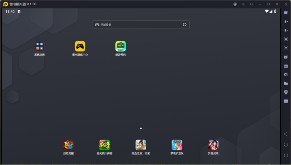Image resolution: width=291 pixels, height=165 pixels.
Task: Show more sidebar tools via three-dots icon
Action: pyautogui.click(x=286, y=101)
